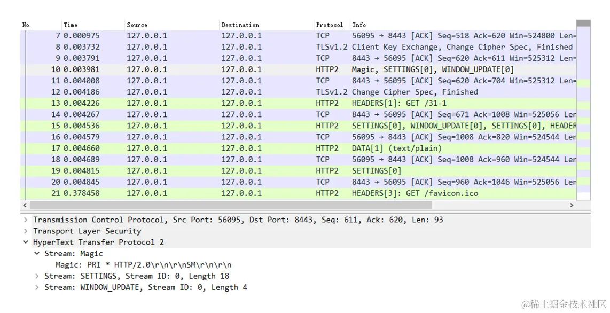Select packet 13 HEADERS[1]: GET /31-1
Image resolution: width=610 pixels, height=313 pixels.
click(x=298, y=104)
